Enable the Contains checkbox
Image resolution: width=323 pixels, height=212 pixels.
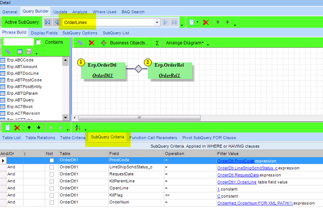coord(38,42)
